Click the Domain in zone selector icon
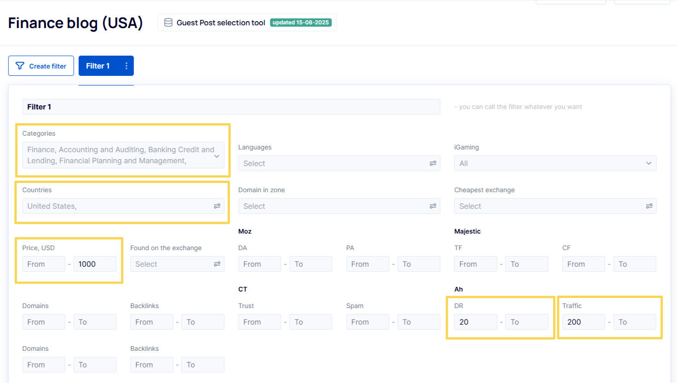The height and width of the screenshot is (383, 677). [x=433, y=206]
